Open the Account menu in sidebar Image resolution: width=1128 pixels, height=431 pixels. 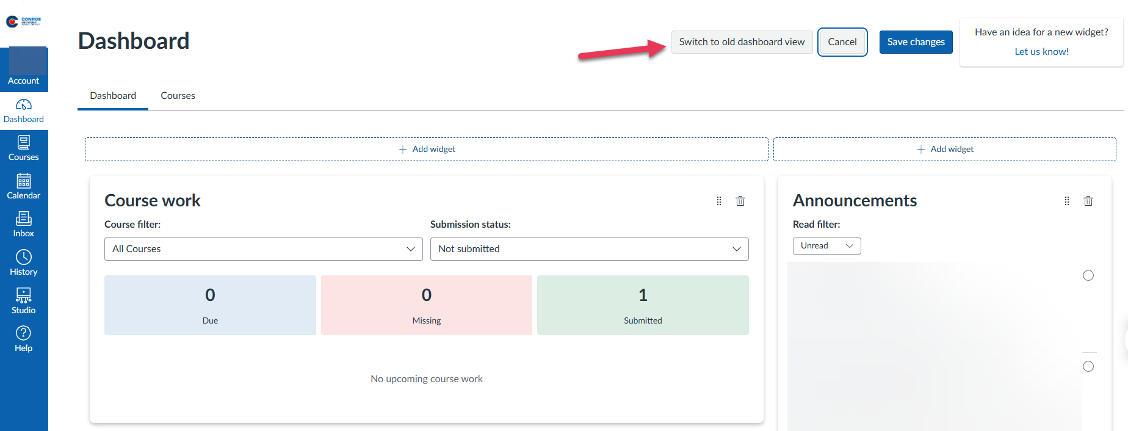point(24,68)
